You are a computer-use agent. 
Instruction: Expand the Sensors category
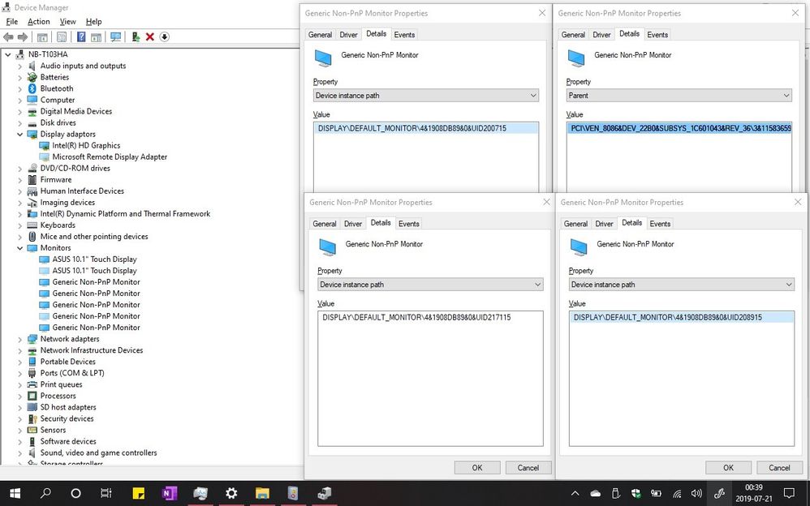(x=19, y=430)
